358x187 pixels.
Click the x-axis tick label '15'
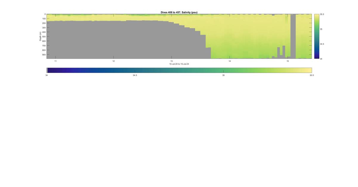click(x=288, y=61)
